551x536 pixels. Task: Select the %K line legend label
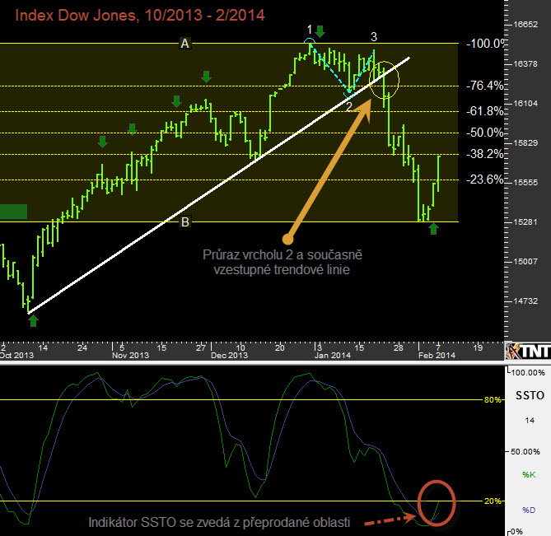point(529,475)
